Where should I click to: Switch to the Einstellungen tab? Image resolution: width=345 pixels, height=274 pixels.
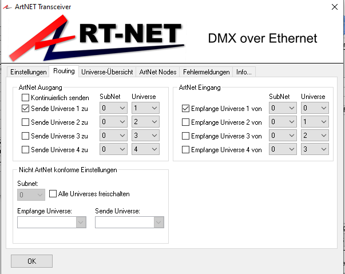29,72
